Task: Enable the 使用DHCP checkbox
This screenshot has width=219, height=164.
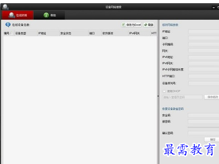Action: tap(164, 91)
